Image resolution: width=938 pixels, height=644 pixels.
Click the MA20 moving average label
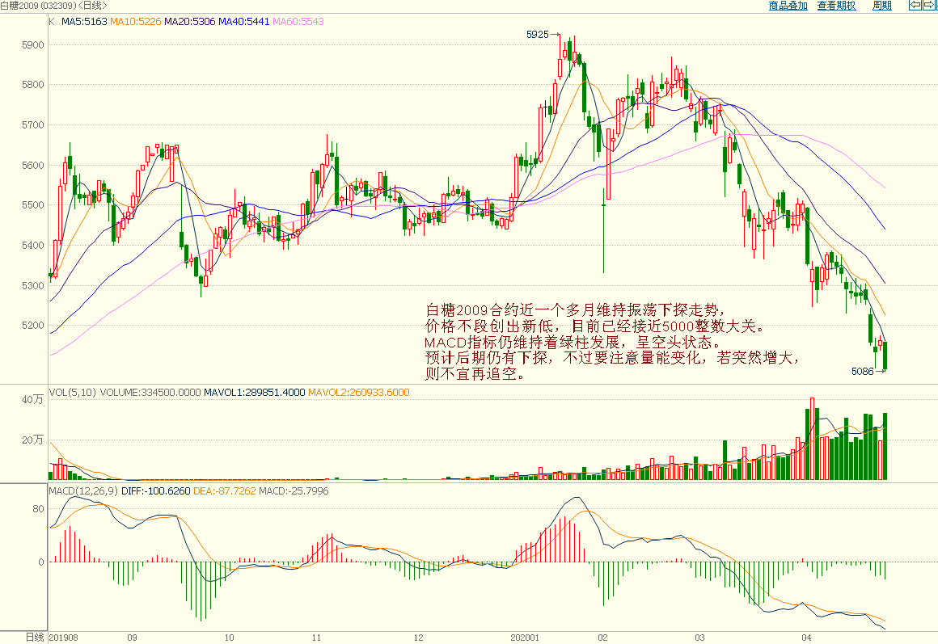coord(189,22)
